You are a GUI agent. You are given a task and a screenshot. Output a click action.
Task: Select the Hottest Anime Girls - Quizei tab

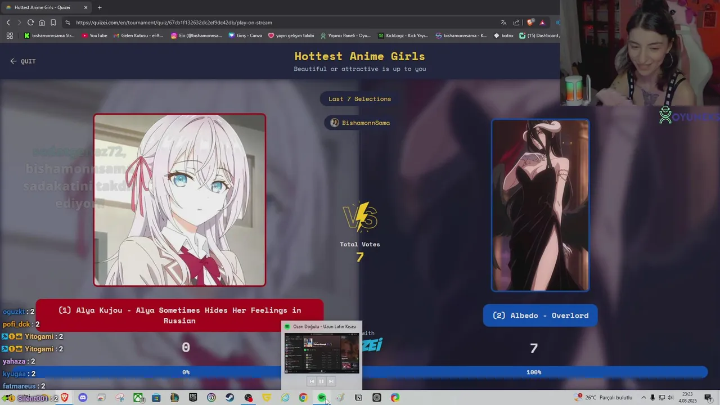pos(47,7)
